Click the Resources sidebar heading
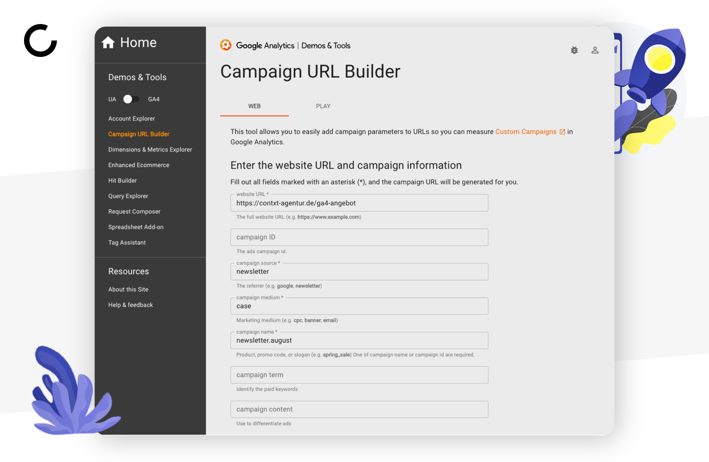The width and height of the screenshot is (709, 462). click(x=129, y=271)
